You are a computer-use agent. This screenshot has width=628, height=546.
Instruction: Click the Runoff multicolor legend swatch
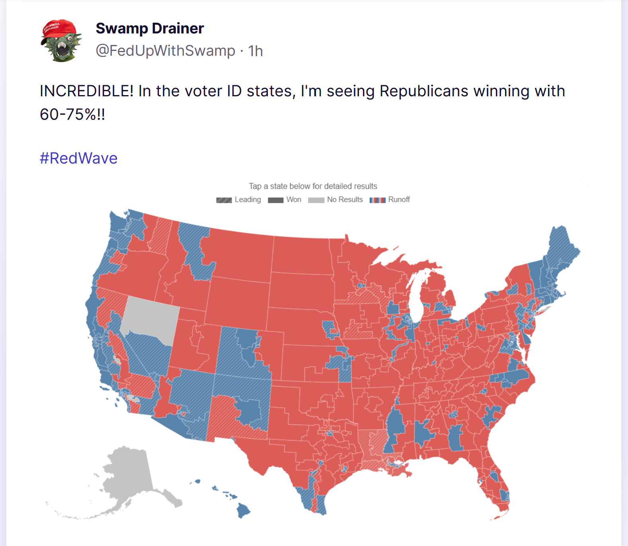coord(377,200)
